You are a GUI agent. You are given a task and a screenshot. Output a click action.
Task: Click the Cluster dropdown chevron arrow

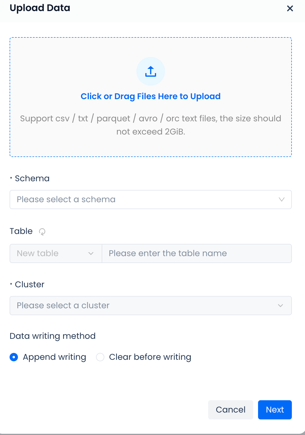(x=280, y=306)
